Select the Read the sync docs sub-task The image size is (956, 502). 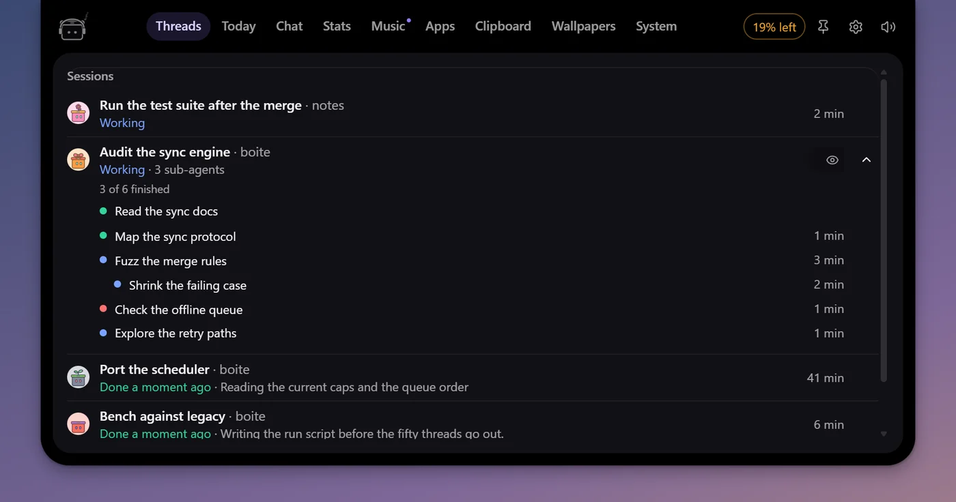pyautogui.click(x=472, y=211)
